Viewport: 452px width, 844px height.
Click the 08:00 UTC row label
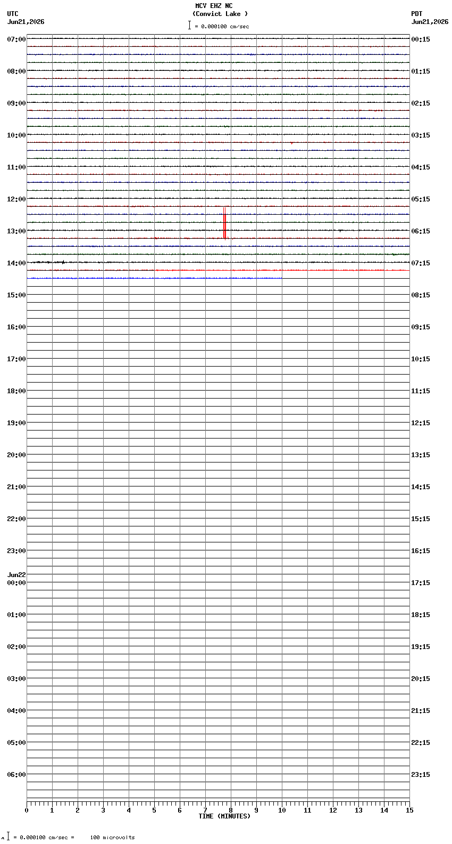(x=16, y=71)
